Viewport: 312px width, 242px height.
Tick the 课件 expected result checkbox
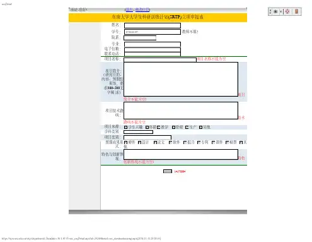[213, 143]
